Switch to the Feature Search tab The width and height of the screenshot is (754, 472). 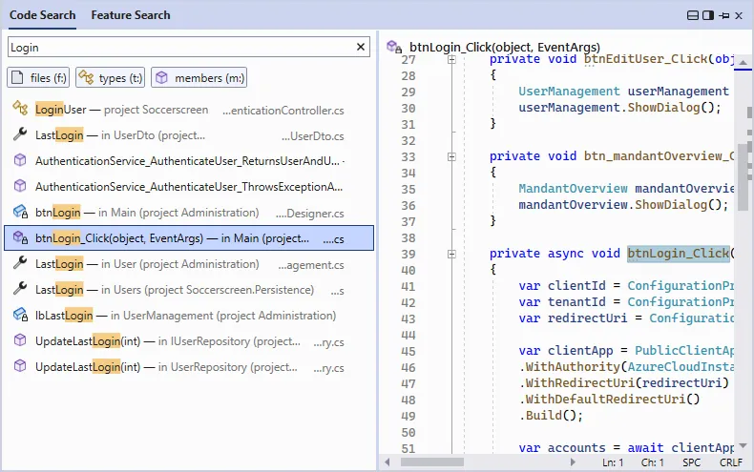(131, 15)
